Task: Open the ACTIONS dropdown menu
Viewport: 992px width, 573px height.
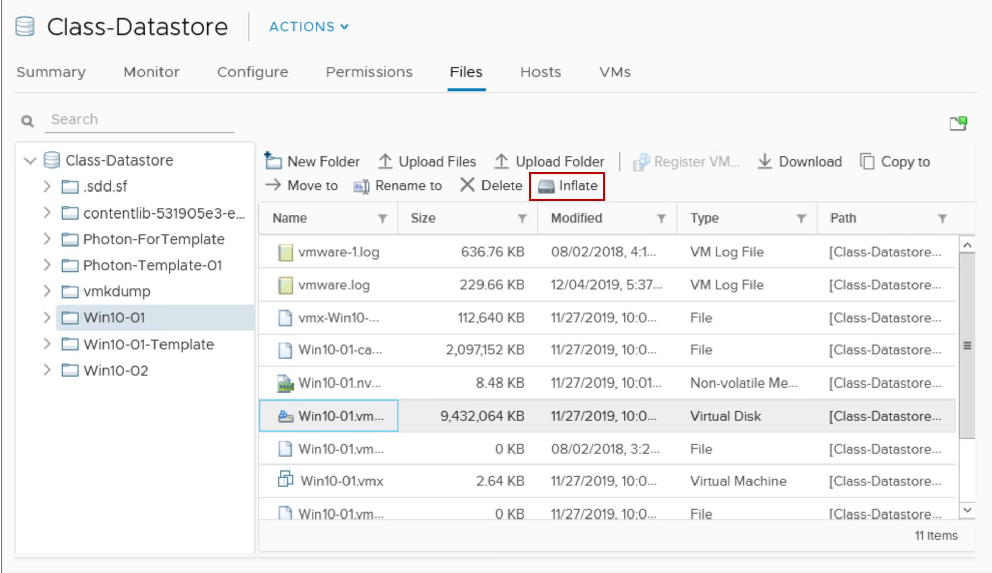Action: click(x=309, y=26)
